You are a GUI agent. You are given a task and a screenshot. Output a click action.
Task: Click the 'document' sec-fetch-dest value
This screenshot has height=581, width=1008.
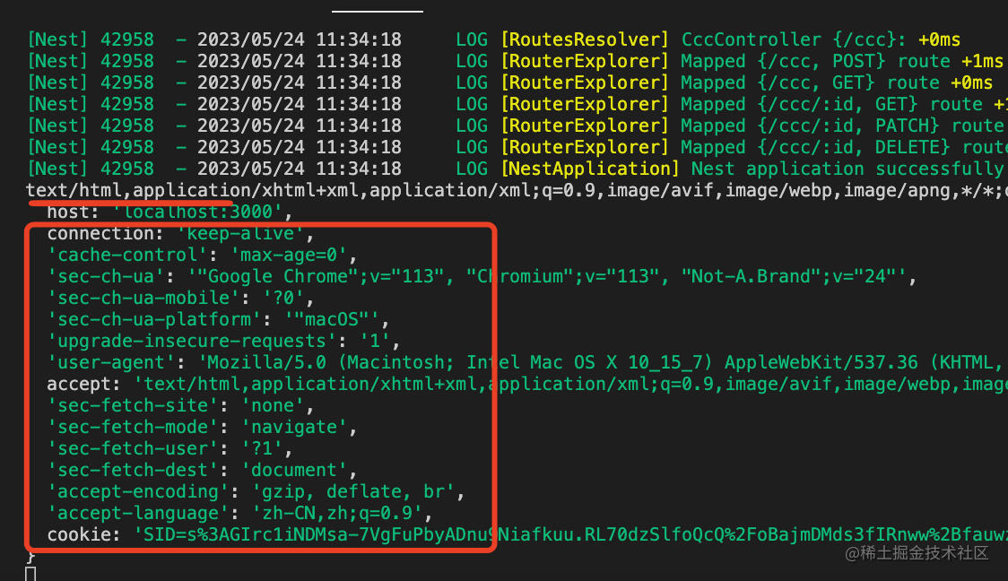pos(294,471)
